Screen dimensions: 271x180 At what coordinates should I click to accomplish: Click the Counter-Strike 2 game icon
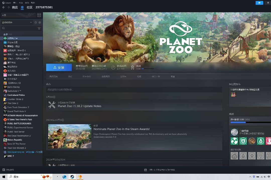5,99
